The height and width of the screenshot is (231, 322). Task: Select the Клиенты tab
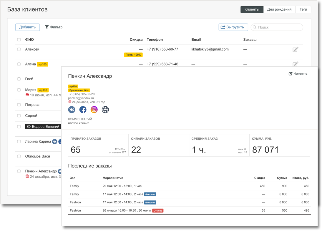coord(252,9)
